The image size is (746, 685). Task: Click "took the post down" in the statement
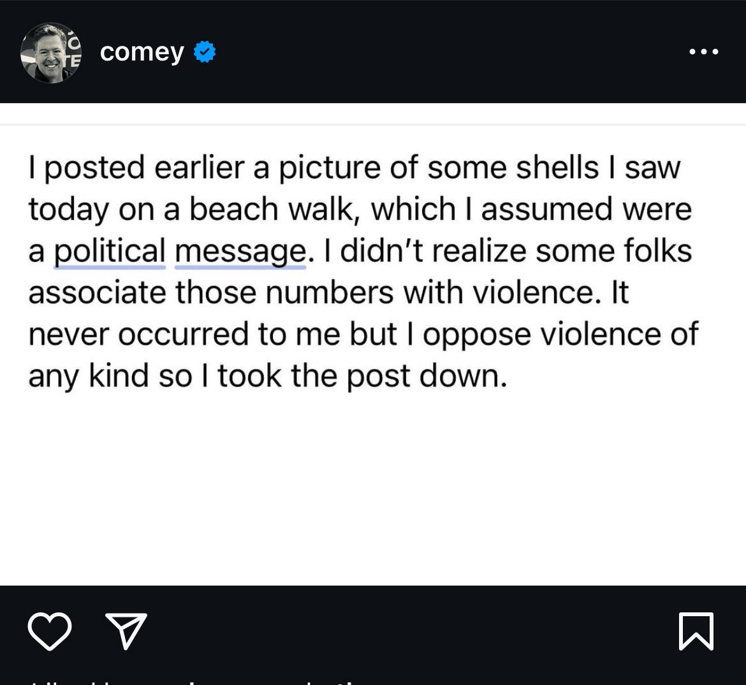363,376
